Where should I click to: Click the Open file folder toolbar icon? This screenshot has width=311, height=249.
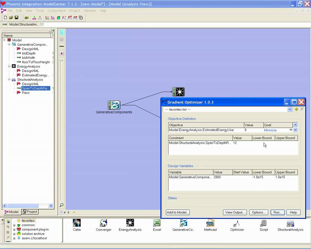click(11, 18)
